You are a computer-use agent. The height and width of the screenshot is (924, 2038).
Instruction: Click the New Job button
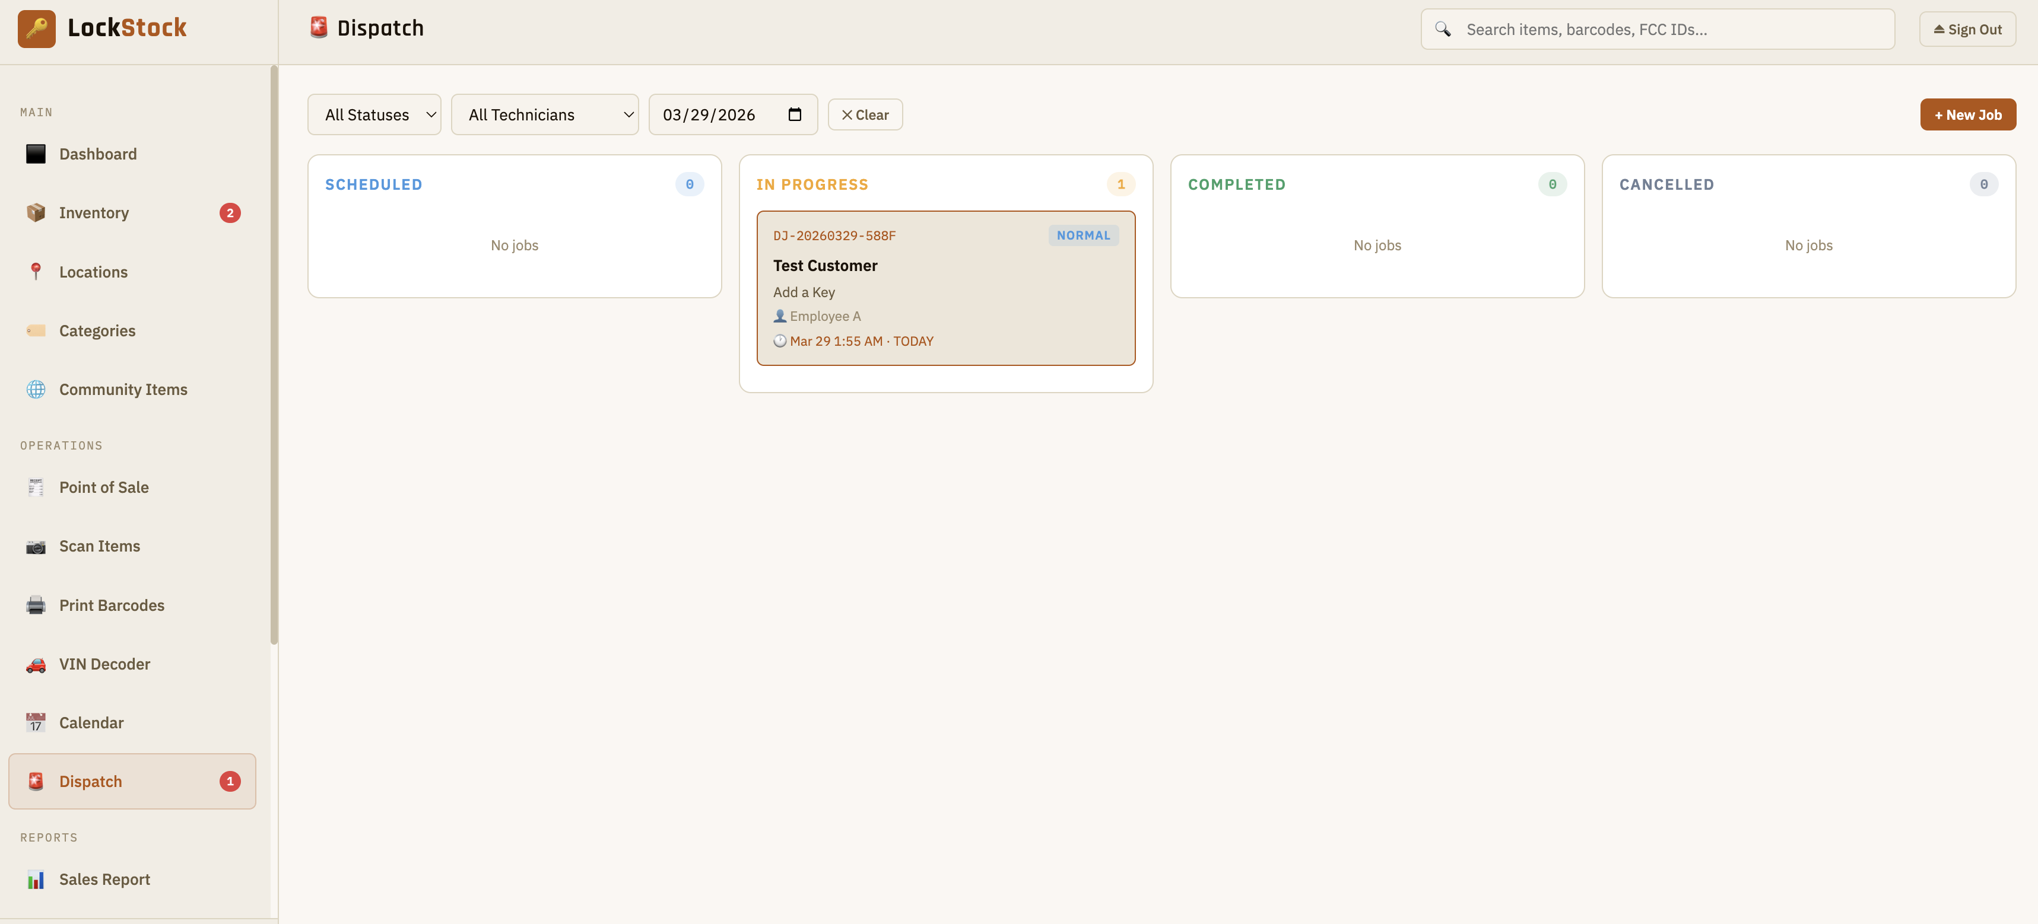pos(1967,114)
